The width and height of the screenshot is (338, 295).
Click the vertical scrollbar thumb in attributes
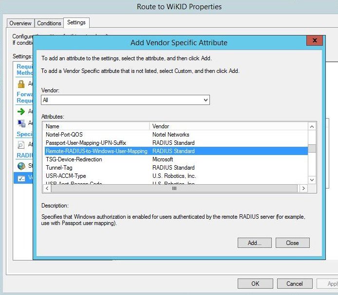pyautogui.click(x=312, y=148)
